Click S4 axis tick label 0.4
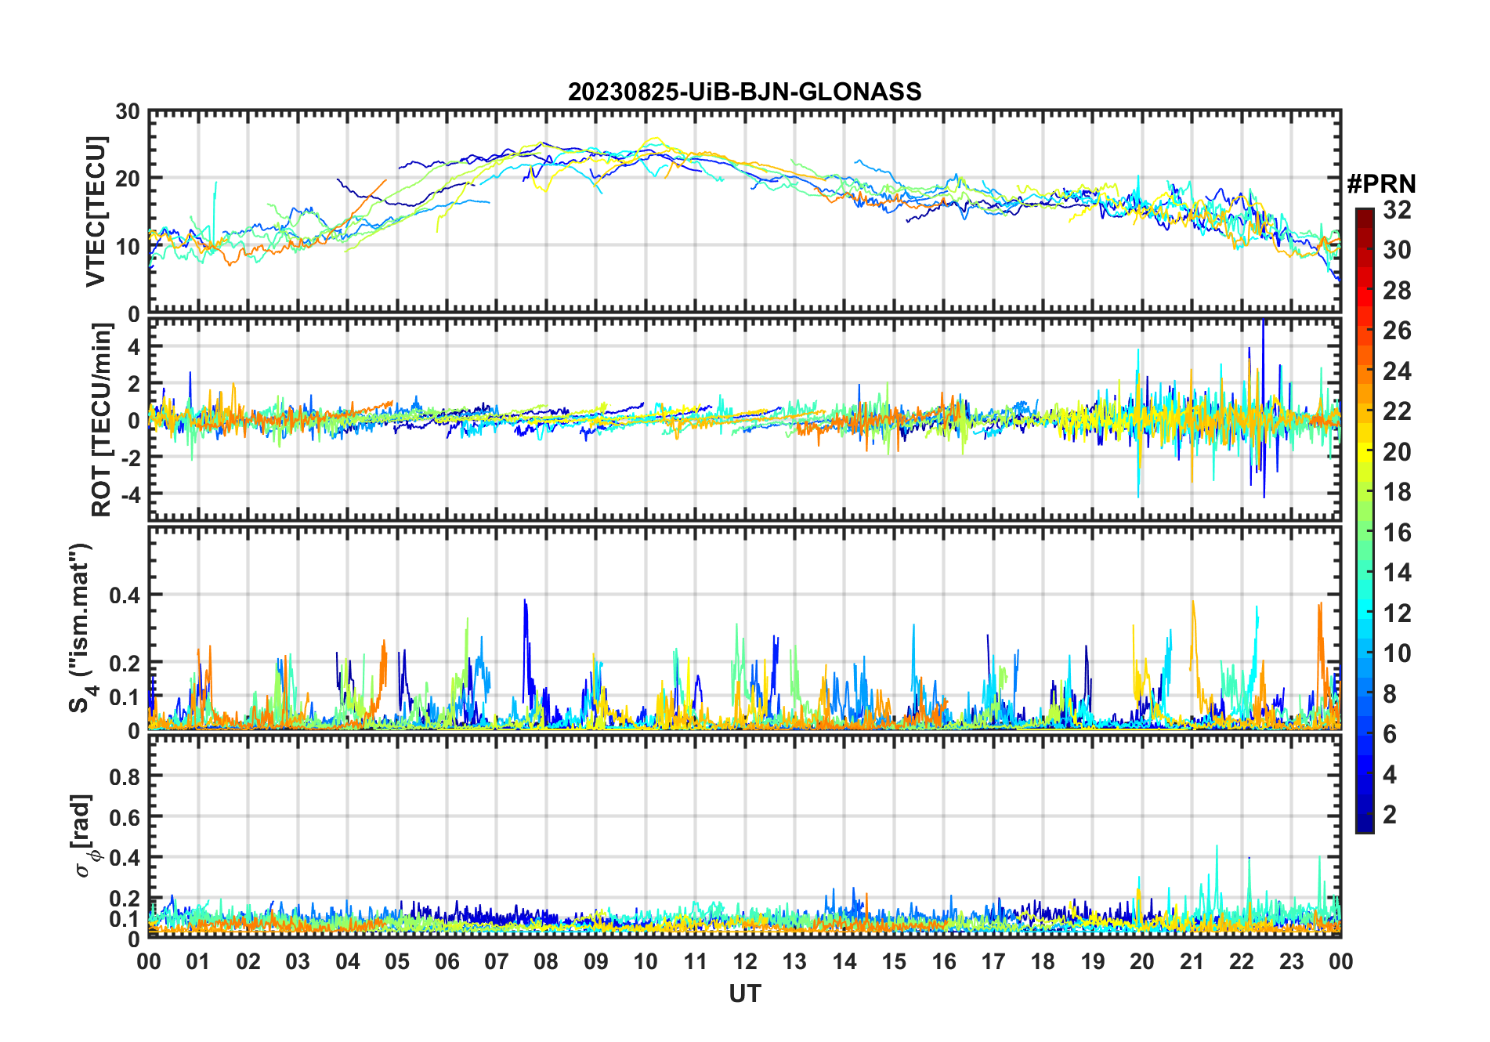Image resolution: width=1490 pixels, height=1042 pixels. [125, 595]
